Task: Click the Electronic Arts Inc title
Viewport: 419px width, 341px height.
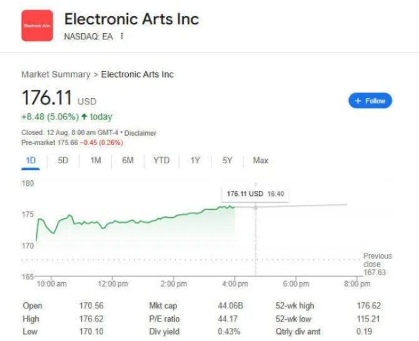Action: (131, 19)
